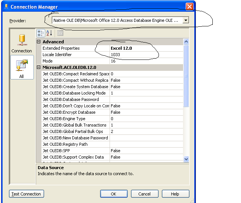Click the Encrypt Database False value
Screen dimensions: 241x203
(x=146, y=112)
